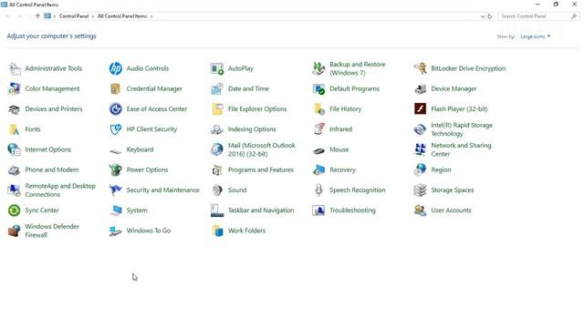Select 'Control Panel' in the breadcrumb path
Image resolution: width=584 pixels, height=328 pixels.
tap(74, 16)
